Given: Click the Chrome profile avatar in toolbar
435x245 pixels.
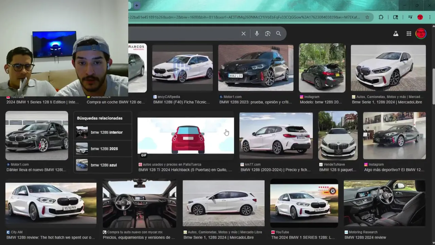Looking at the screenshot, I should (420, 17).
